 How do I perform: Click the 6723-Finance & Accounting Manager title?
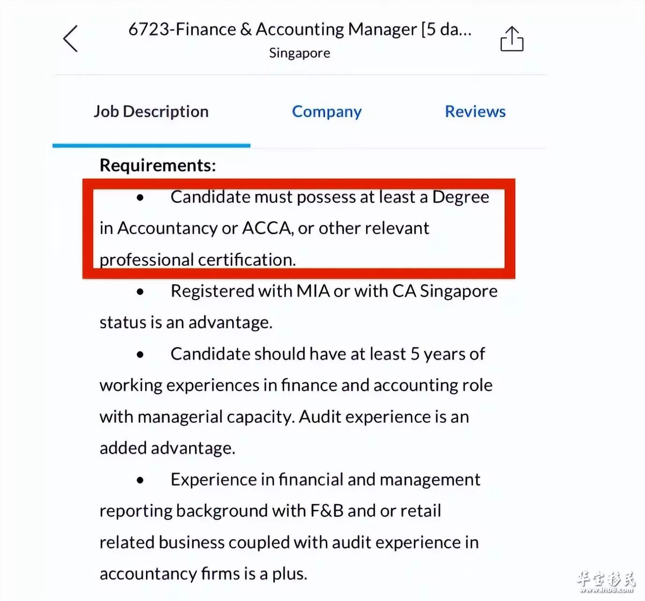point(300,29)
